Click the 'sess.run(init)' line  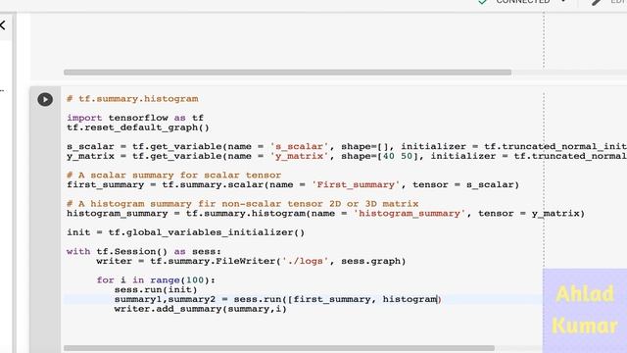(x=156, y=290)
